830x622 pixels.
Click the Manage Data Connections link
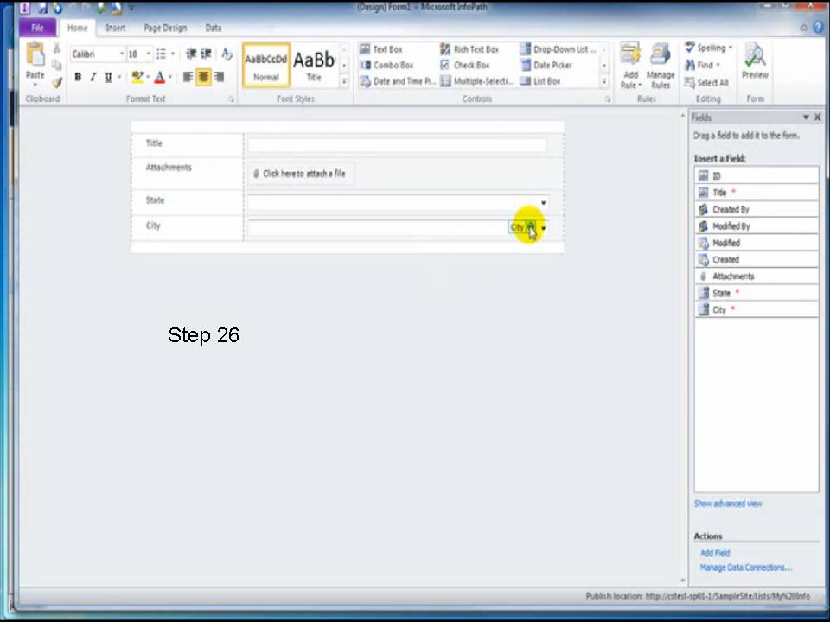pyautogui.click(x=744, y=567)
